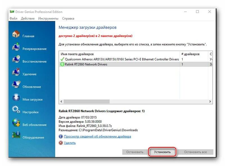Click the horizontal scrollbar right arrow
The width and height of the screenshot is (225, 166).
210,101
